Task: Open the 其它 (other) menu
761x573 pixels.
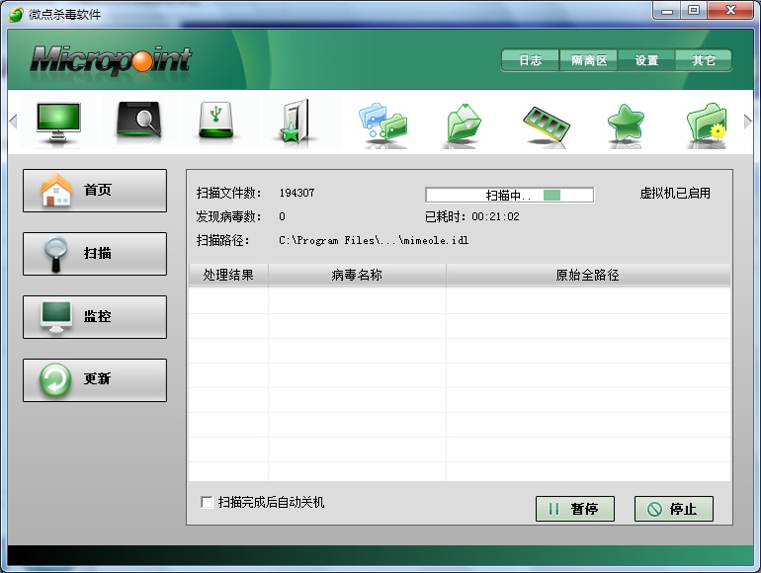Action: pyautogui.click(x=704, y=60)
